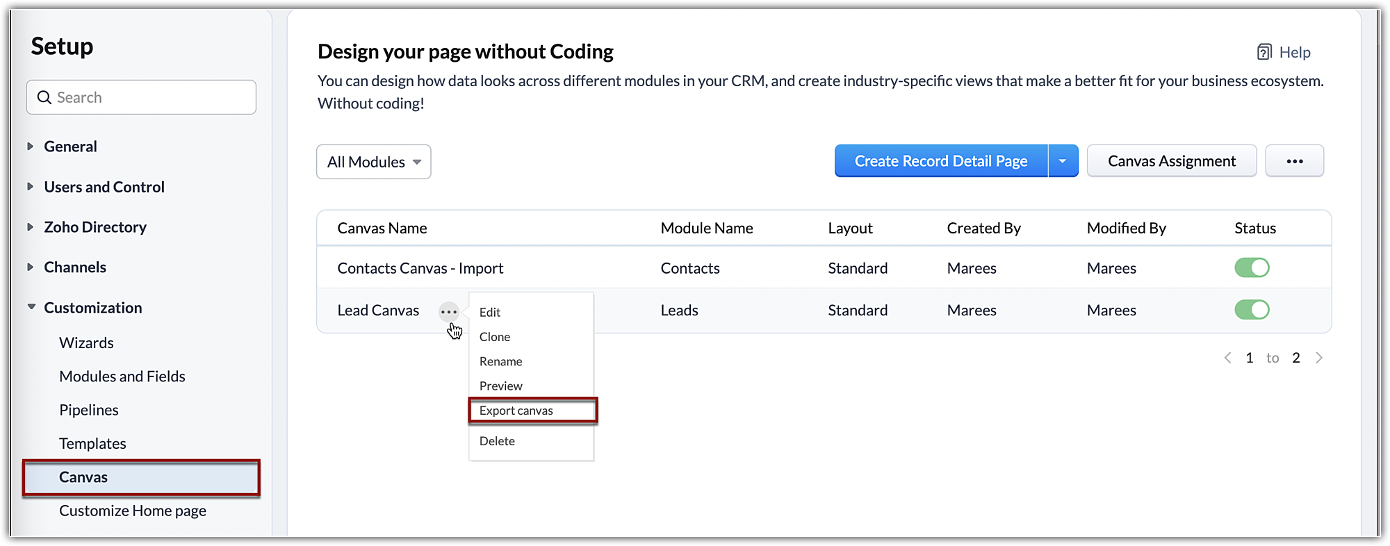The image size is (1390, 546).
Task: Open the three-dot menu beside Canvas Assignment
Action: click(x=1294, y=161)
